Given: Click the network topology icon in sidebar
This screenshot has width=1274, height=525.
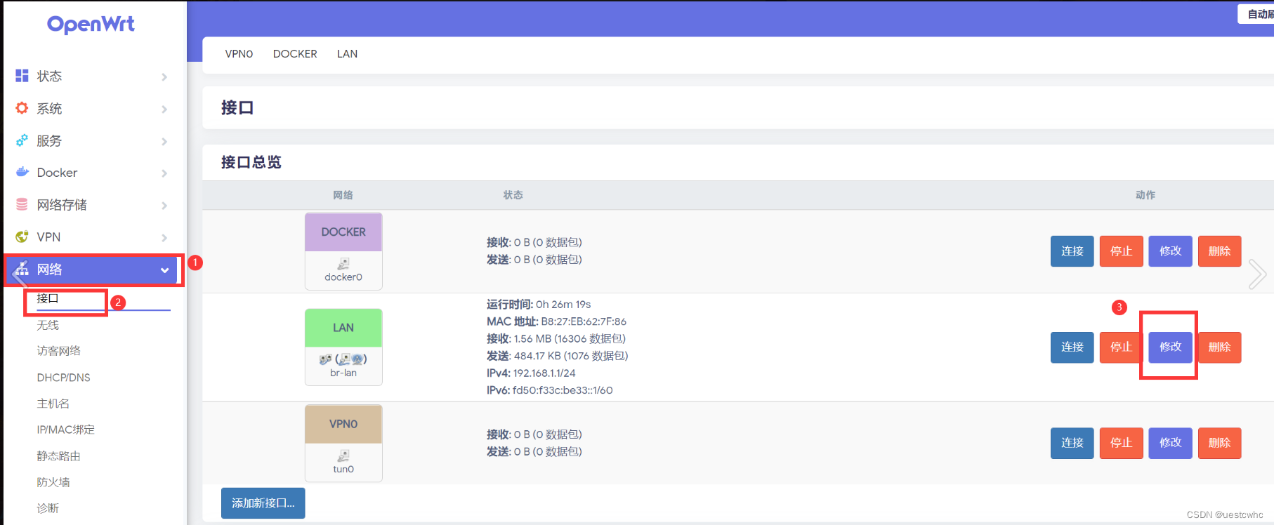Looking at the screenshot, I should [22, 269].
